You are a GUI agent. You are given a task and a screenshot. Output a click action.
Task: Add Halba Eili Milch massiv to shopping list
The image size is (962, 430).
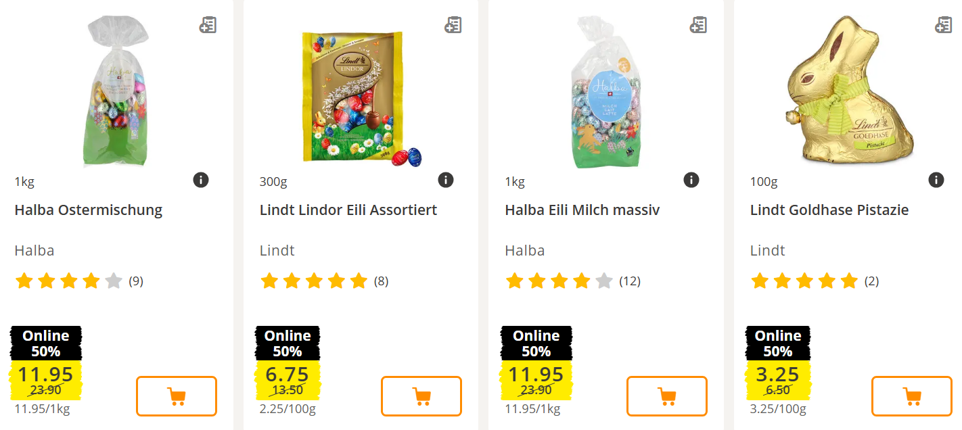698,26
